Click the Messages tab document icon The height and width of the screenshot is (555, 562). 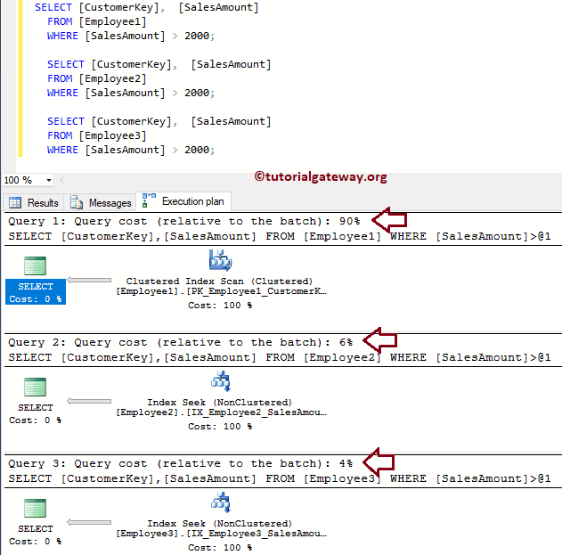(77, 202)
